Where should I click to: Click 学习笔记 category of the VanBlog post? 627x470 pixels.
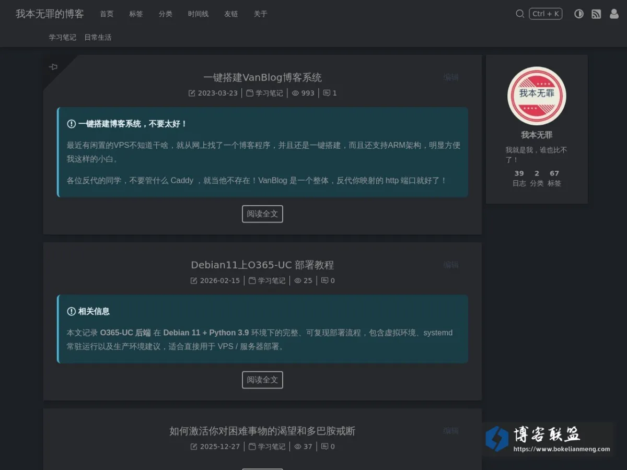click(x=269, y=93)
